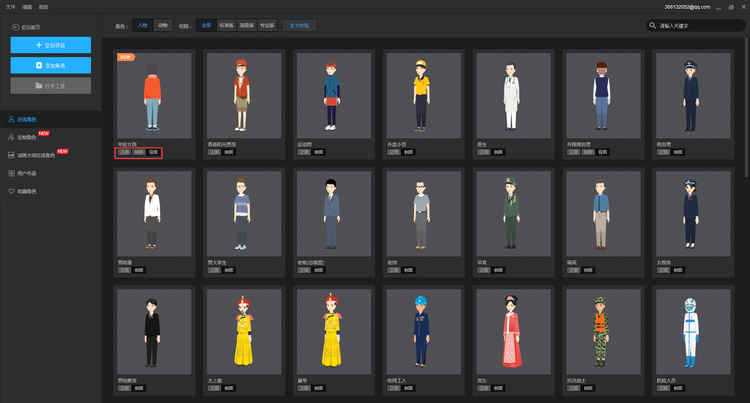Click the 用户作品 grid icon
750x403 pixels.
click(11, 173)
